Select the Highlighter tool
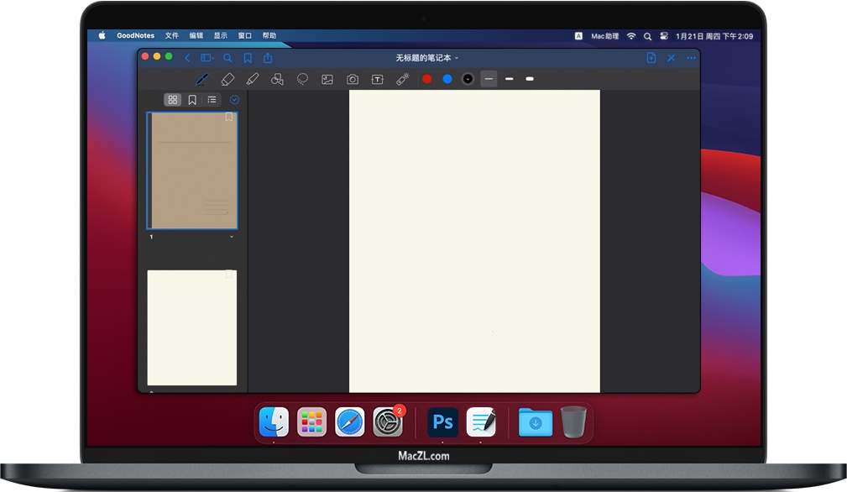The height and width of the screenshot is (492, 847). tap(253, 79)
